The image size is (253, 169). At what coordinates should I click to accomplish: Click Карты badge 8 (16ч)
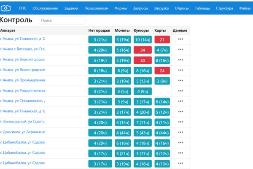(x=162, y=60)
